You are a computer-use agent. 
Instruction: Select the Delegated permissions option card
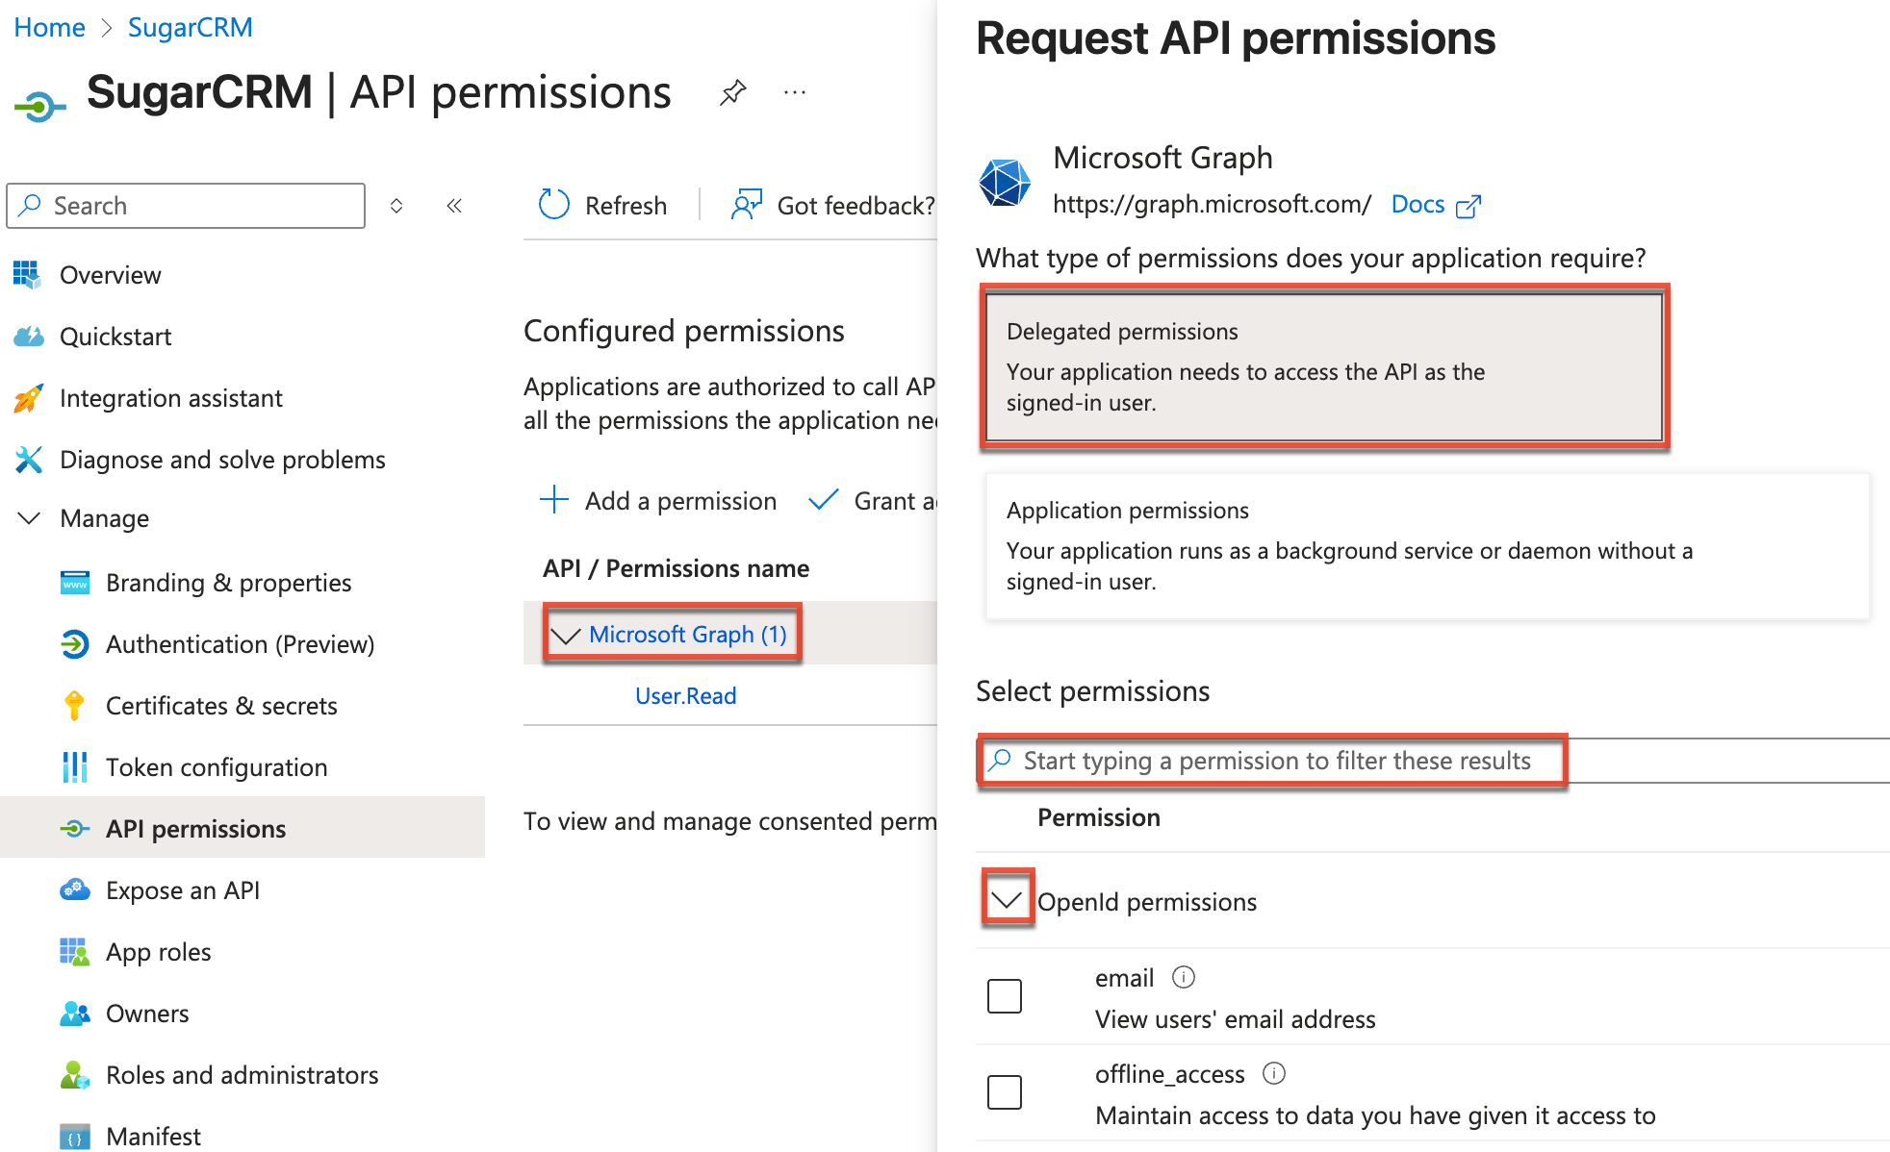pos(1324,367)
